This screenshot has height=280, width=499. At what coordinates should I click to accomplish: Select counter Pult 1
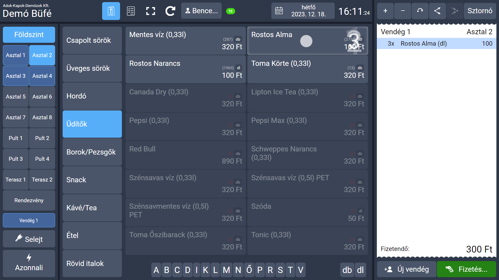(x=16, y=138)
